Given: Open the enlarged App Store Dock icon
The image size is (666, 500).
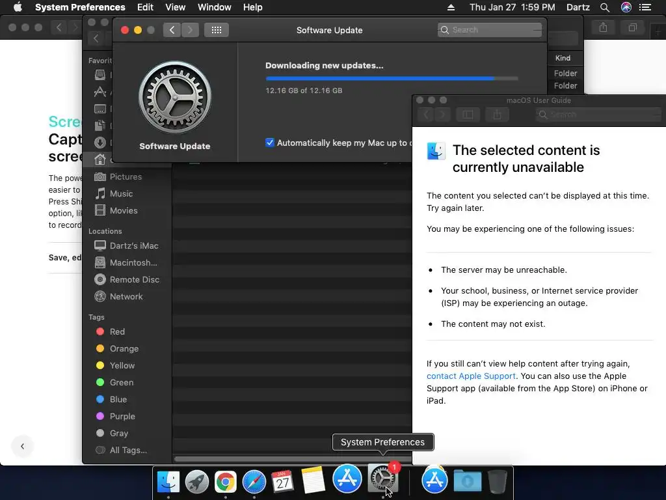Looking at the screenshot, I should 347,479.
